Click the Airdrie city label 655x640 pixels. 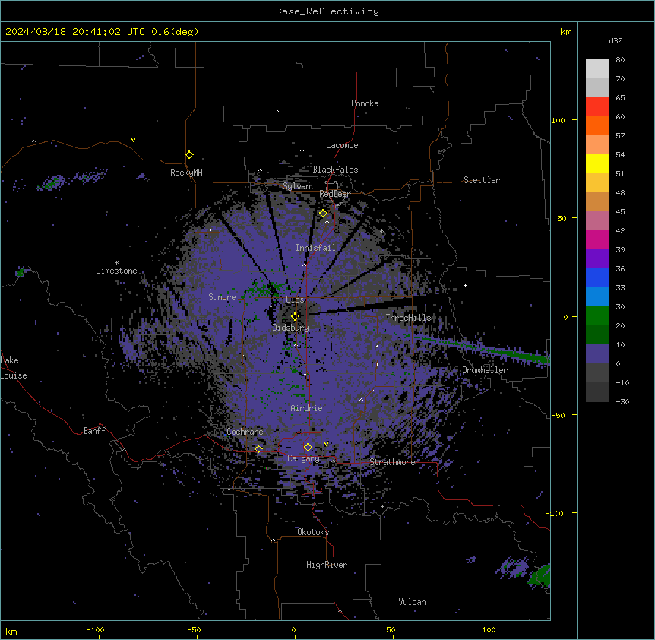point(306,408)
